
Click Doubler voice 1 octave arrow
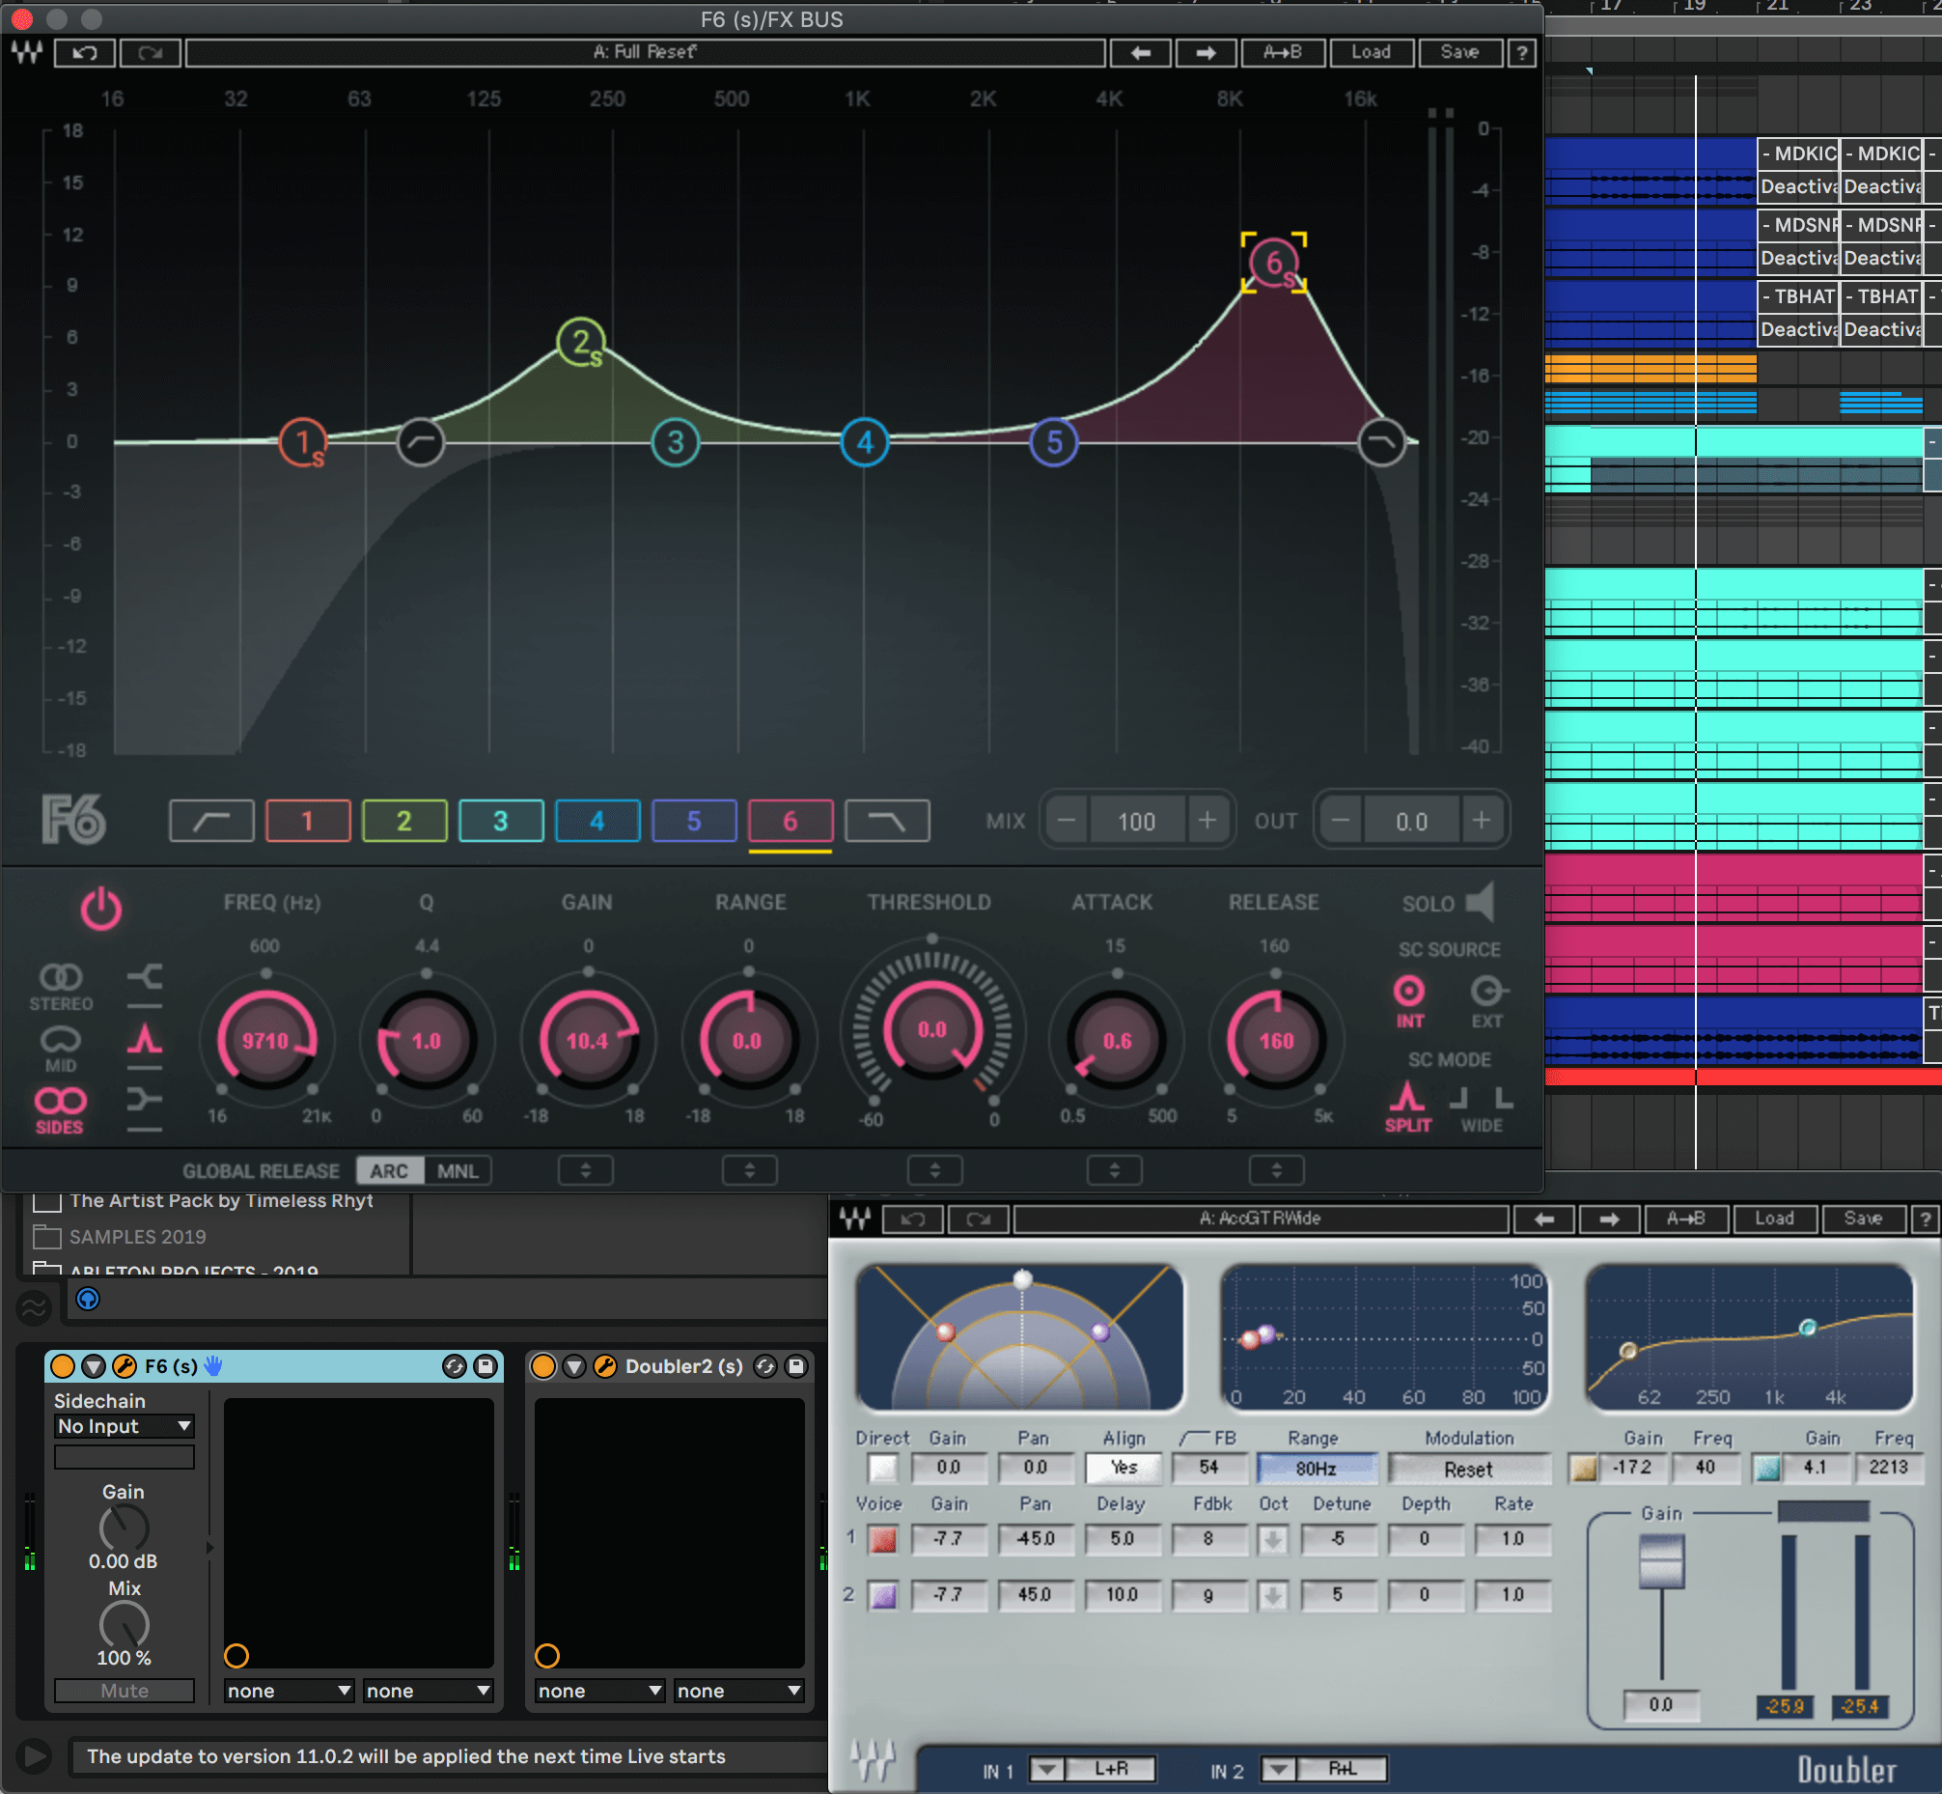1273,1539
